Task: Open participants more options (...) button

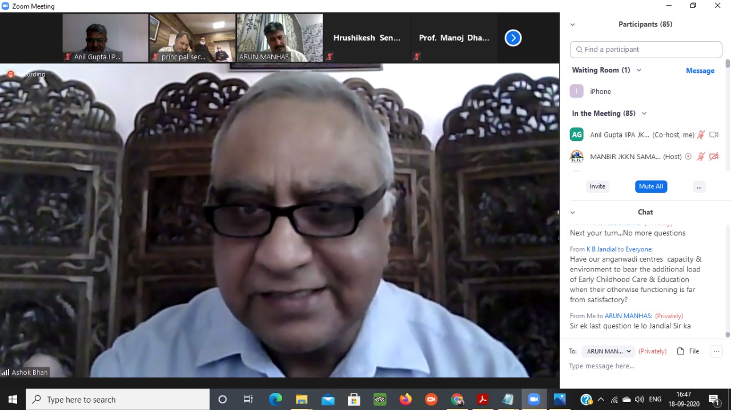Action: [699, 186]
